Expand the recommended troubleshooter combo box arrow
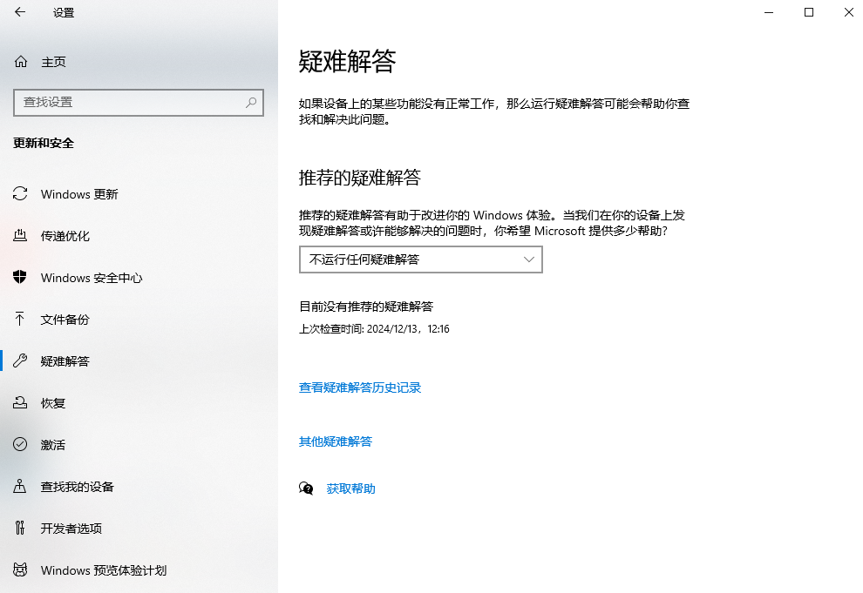Screen dimensions: 863x593 click(528, 259)
